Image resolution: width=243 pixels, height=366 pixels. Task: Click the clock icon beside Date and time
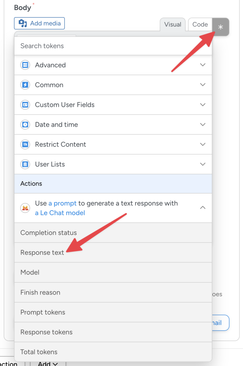(25, 124)
